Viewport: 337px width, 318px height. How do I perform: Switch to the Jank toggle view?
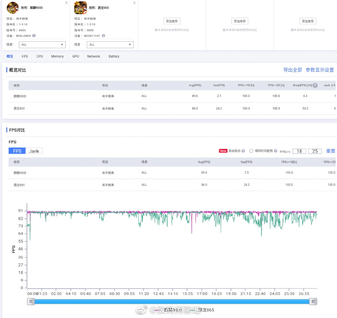pyautogui.click(x=34, y=151)
